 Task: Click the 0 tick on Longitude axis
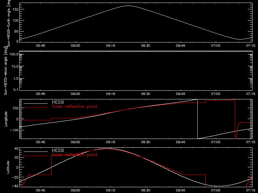[17, 119]
